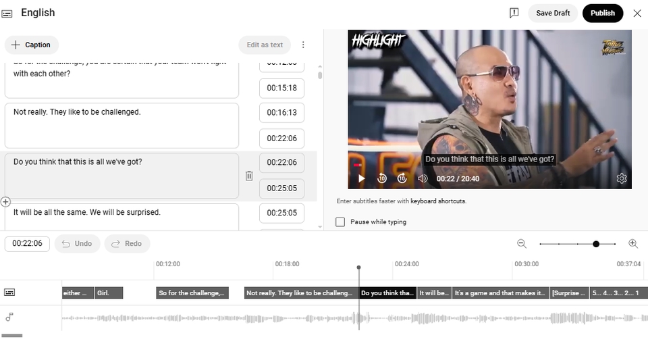Save the subtitle draft
Image resolution: width=648 pixels, height=358 pixels.
pyautogui.click(x=553, y=14)
